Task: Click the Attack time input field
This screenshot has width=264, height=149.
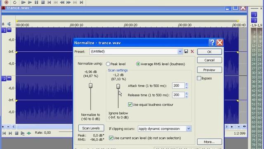Action: 178,86
